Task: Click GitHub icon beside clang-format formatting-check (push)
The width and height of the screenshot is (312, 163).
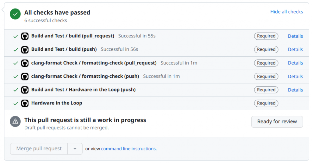Action: point(25,76)
